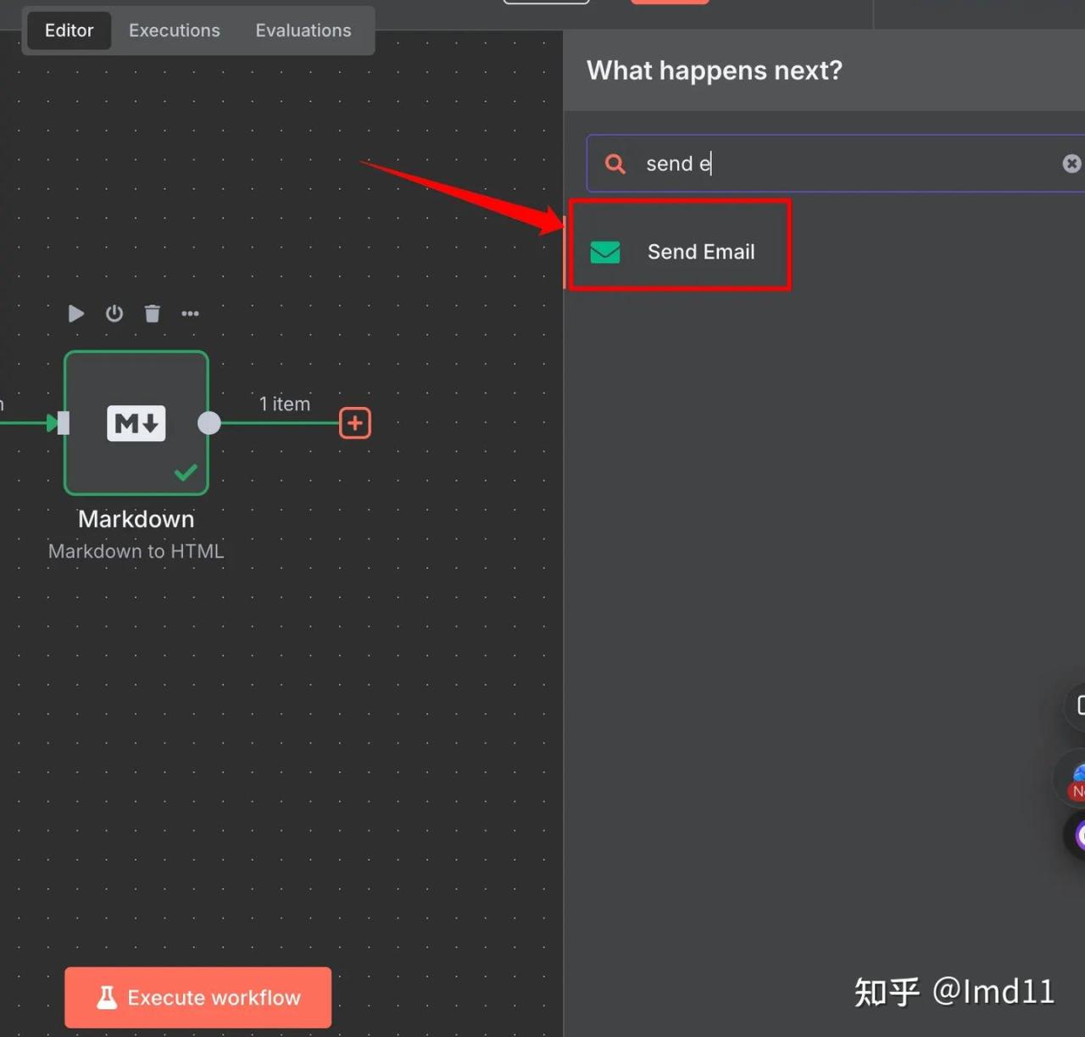Focus the node search field containing "send e"
This screenshot has height=1037, width=1085.
pyautogui.click(x=839, y=164)
